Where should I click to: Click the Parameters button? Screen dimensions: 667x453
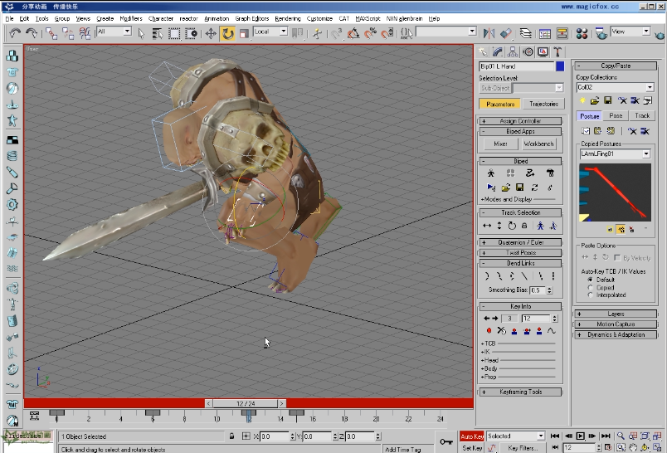pyautogui.click(x=500, y=104)
